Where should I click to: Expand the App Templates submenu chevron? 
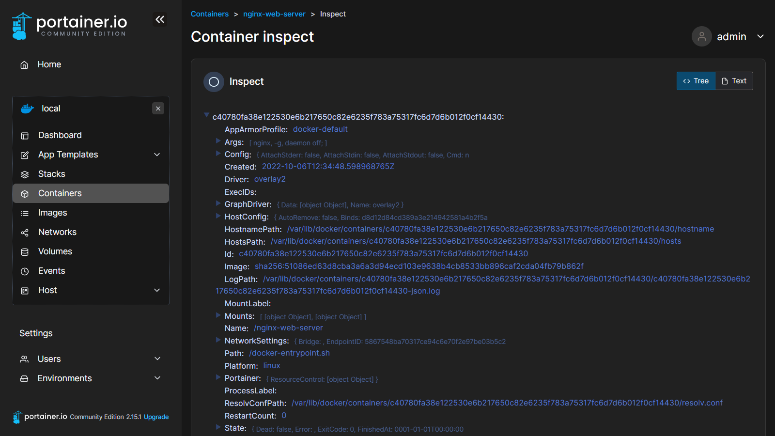157,155
